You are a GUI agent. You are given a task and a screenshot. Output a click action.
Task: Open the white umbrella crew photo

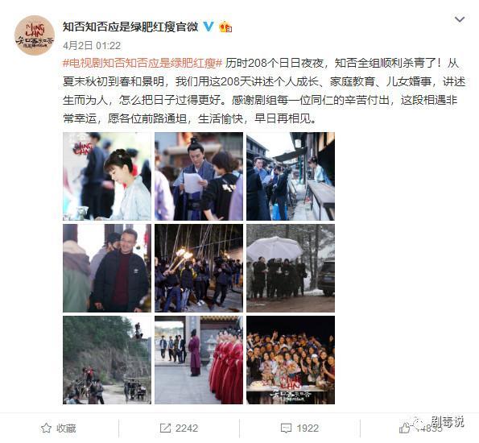pos(291,268)
